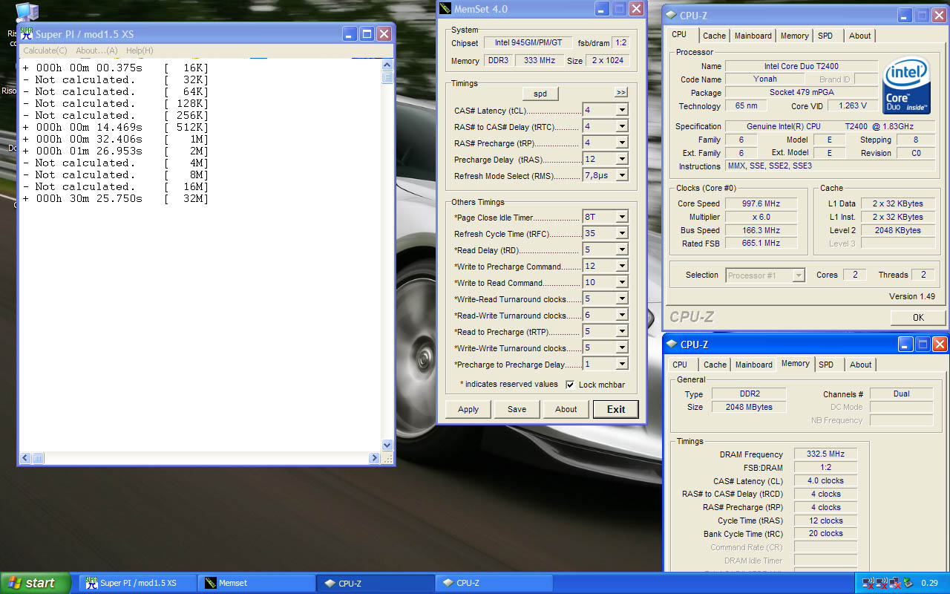Screen dimensions: 950x594
Task: Click the 32M result line in Super PI
Action: [x=116, y=199]
